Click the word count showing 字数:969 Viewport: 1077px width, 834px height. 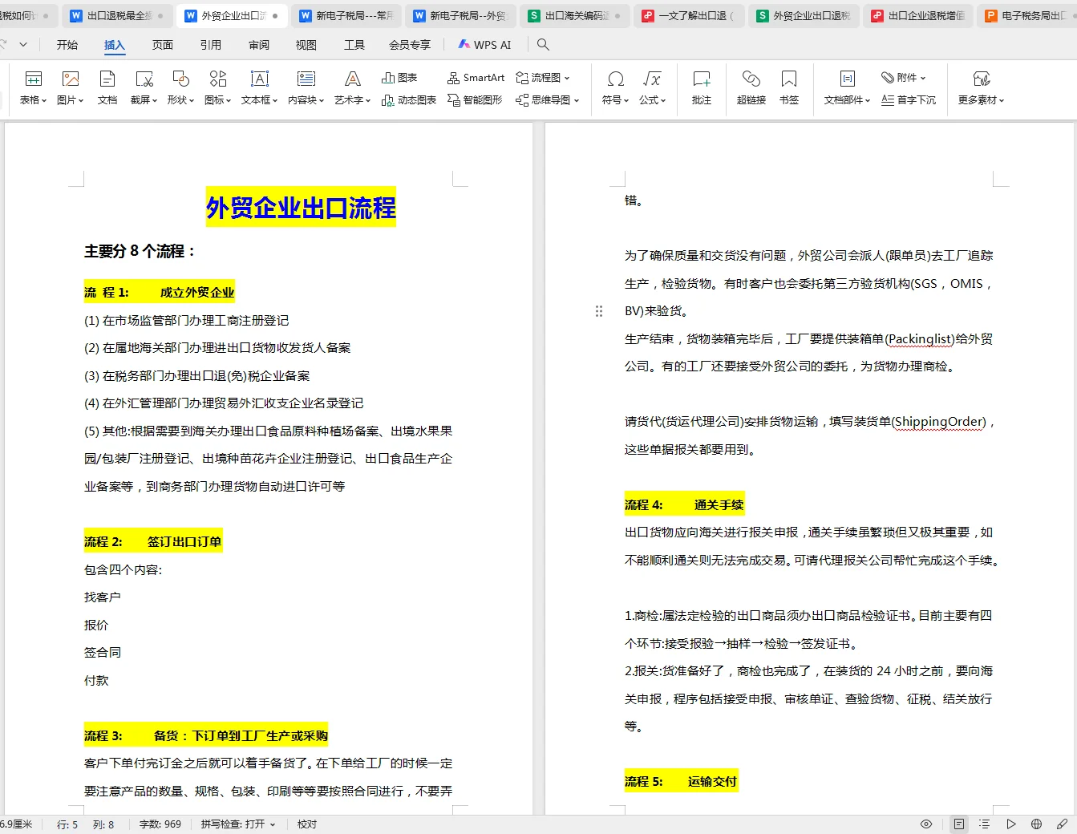[x=160, y=824]
